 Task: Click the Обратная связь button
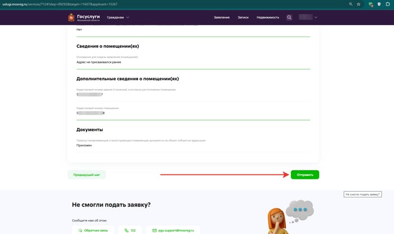[x=93, y=230]
